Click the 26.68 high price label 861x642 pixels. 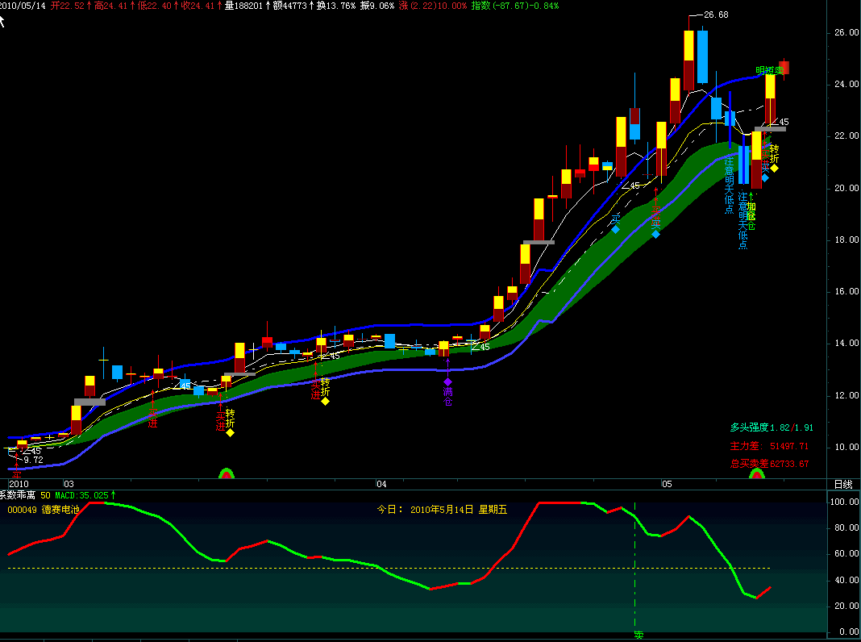click(715, 15)
